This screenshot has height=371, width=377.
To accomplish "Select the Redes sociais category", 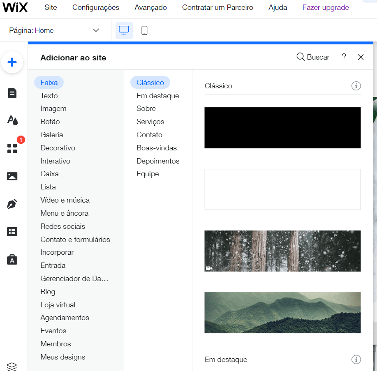I will [63, 226].
